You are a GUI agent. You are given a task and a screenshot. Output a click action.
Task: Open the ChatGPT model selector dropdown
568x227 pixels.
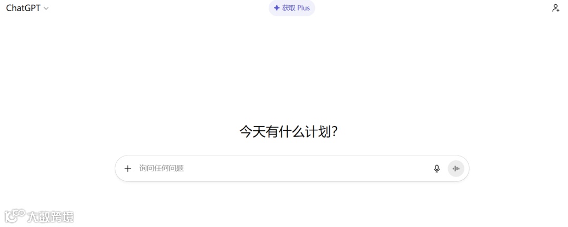pyautogui.click(x=27, y=8)
